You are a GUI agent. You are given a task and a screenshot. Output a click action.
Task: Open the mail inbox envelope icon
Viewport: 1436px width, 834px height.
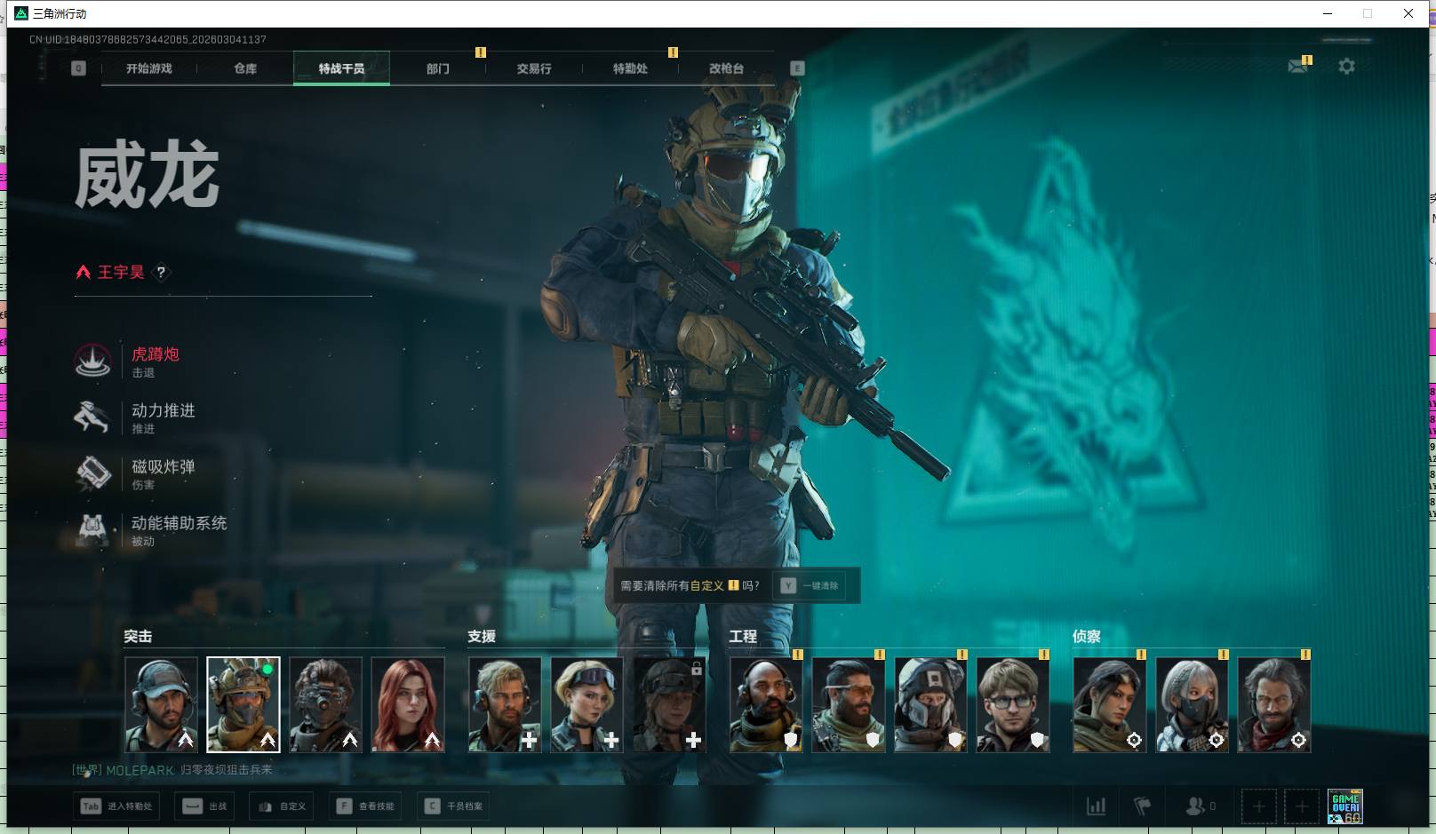(x=1298, y=67)
